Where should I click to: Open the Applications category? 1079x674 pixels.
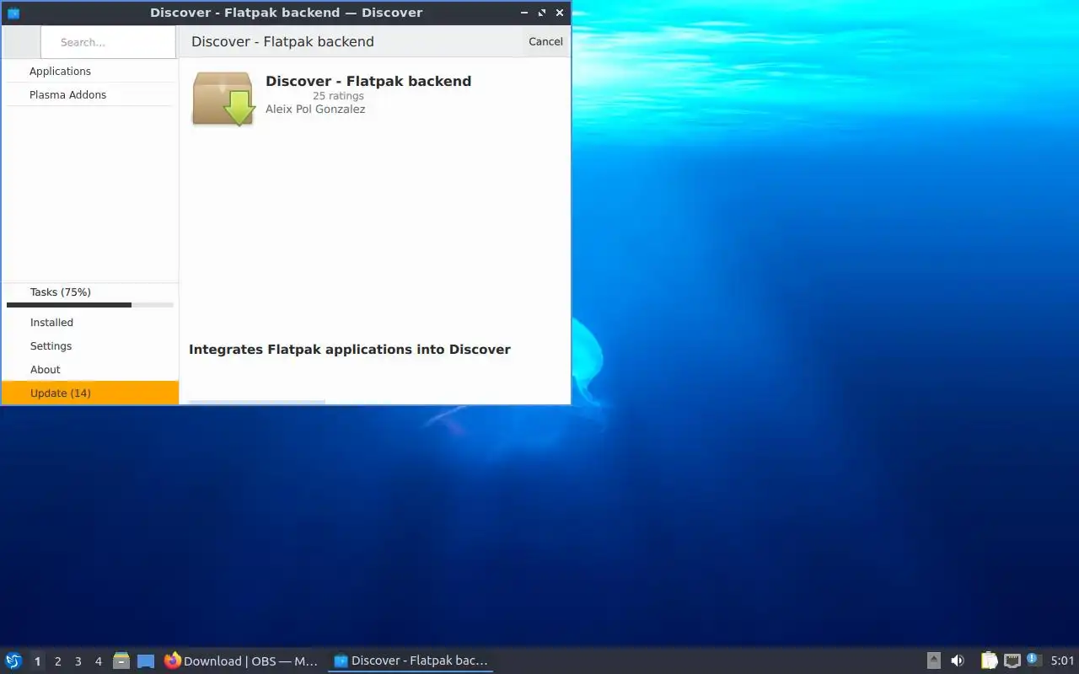(x=90, y=72)
